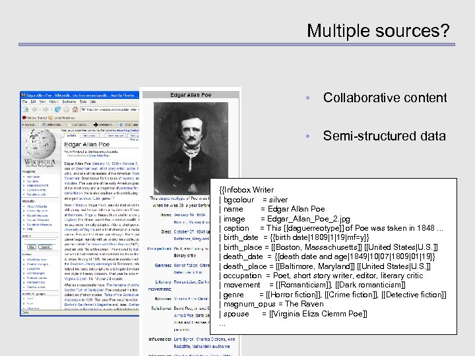This screenshot has width=475, height=356.
Task: Click the 'genre = [[Horror fiction]]' code line
Action: [x=332, y=295]
